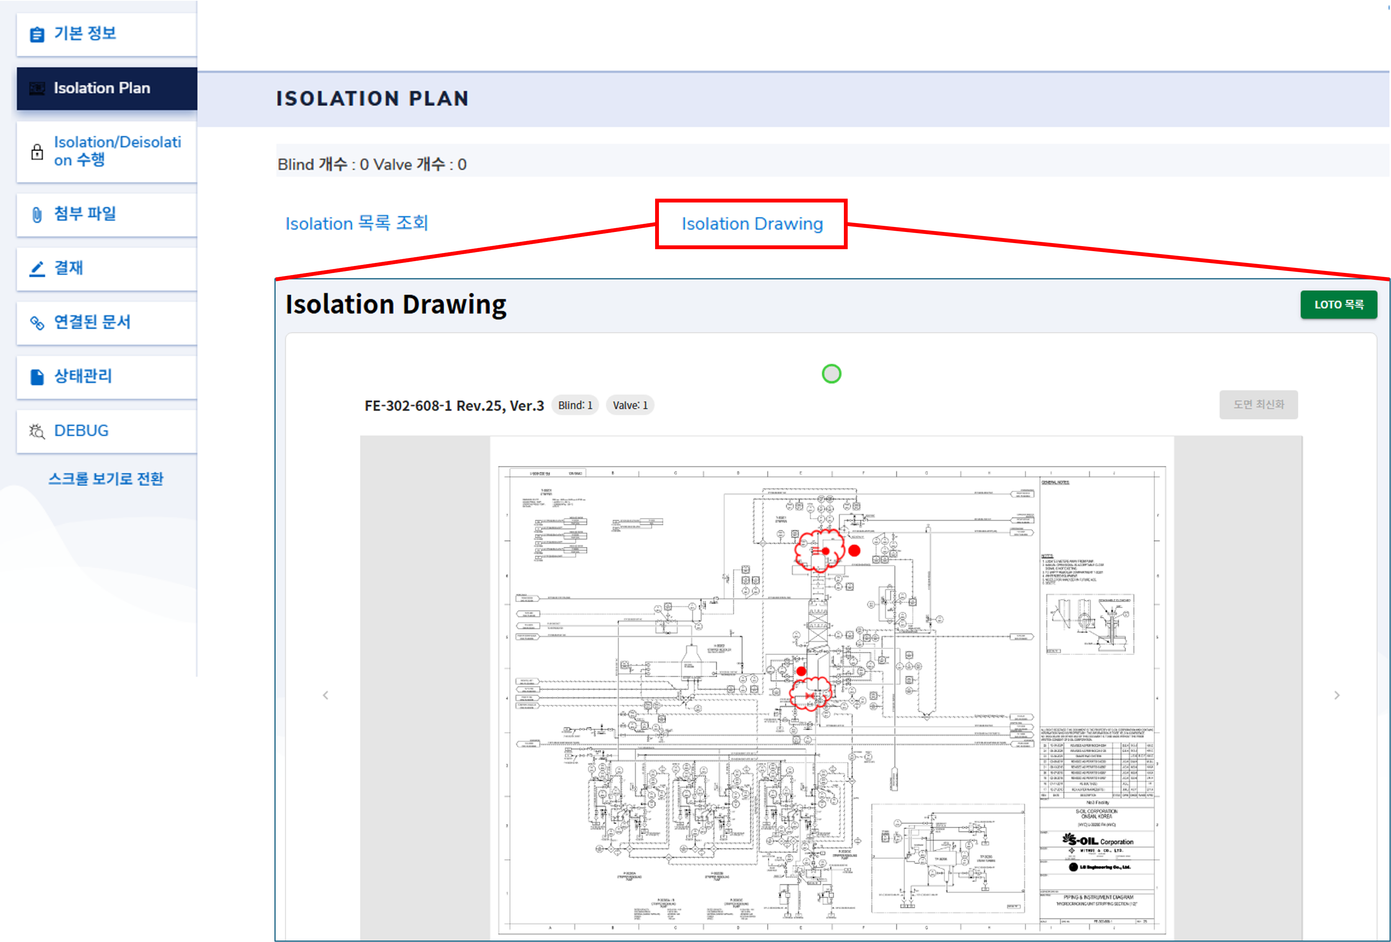Click the clipboard icon beside 기본 정보

36,35
